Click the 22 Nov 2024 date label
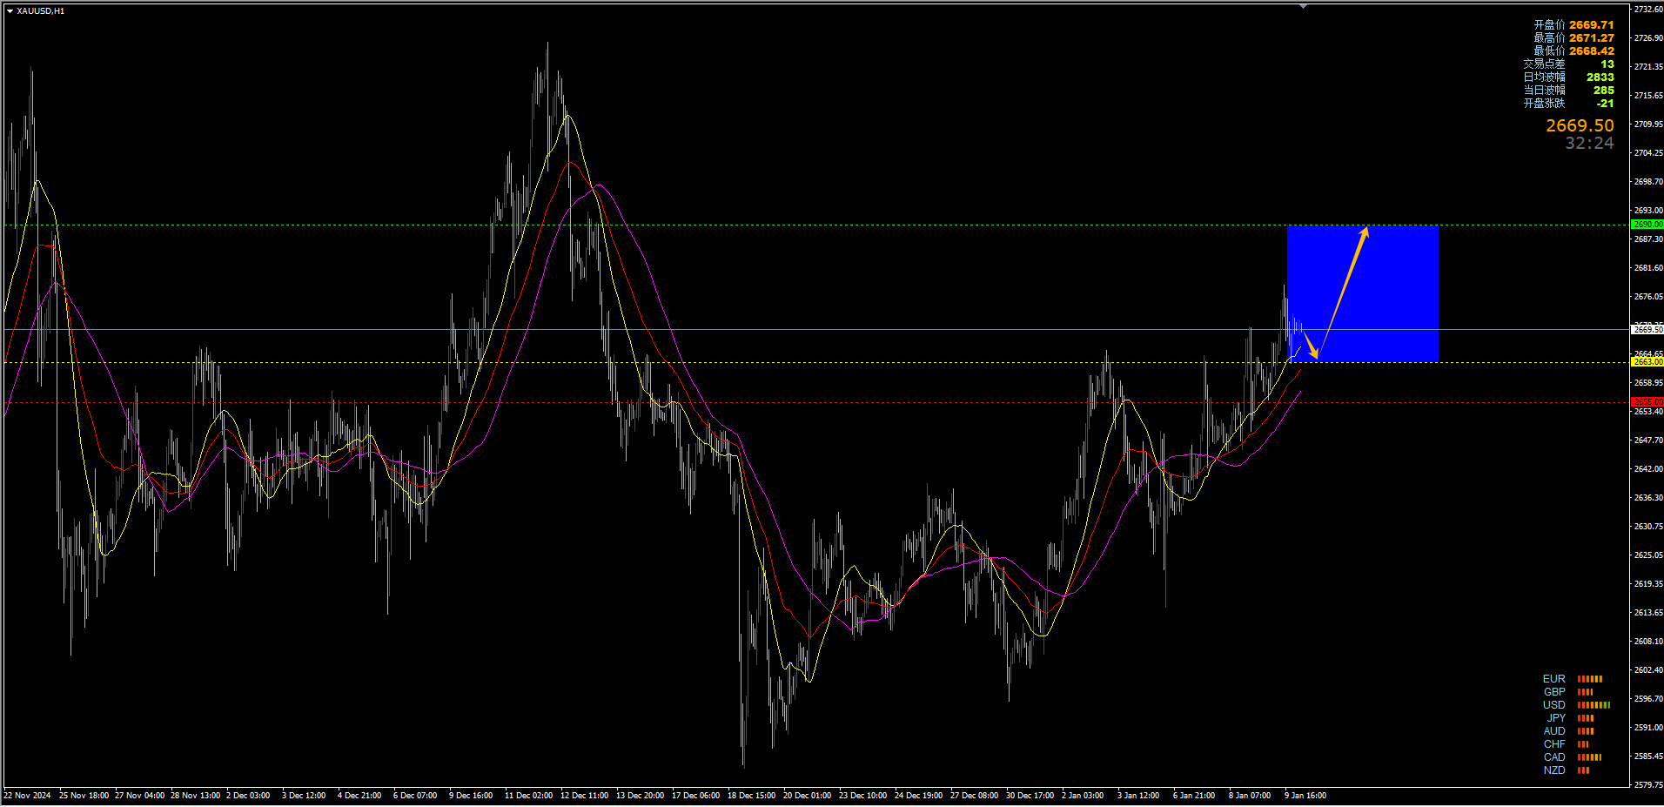Viewport: 1664px width, 807px height. tap(27, 796)
